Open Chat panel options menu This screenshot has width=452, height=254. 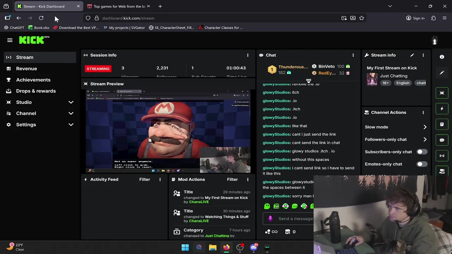353,55
